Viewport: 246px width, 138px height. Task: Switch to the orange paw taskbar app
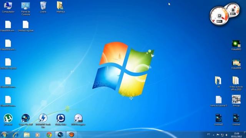click(71, 135)
